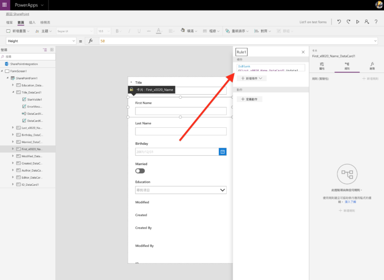Apply italic formatting button
This screenshot has height=280, width=384.
pos(129,31)
